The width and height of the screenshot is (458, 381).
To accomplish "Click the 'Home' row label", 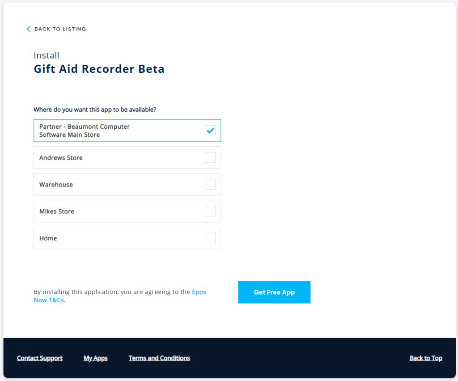I will click(x=48, y=238).
